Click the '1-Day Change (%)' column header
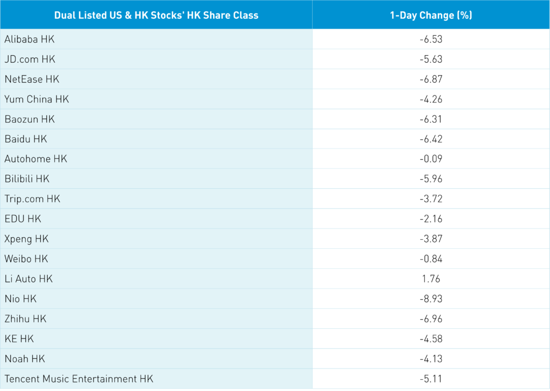The height and width of the screenshot is (391, 550). point(431,15)
